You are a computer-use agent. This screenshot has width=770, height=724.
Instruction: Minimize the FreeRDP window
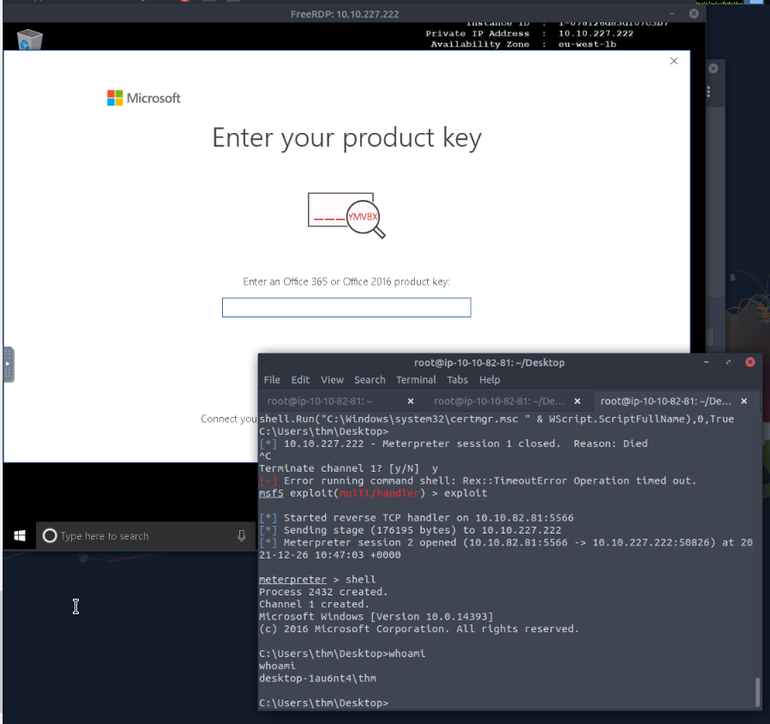pyautogui.click(x=671, y=14)
